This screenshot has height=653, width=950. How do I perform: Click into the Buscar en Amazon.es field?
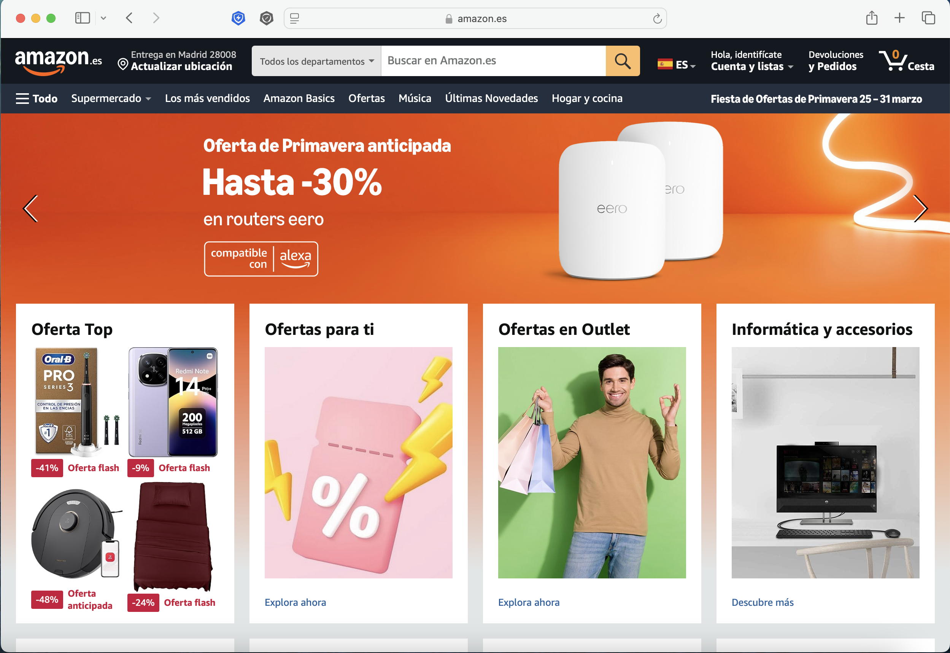tap(493, 61)
